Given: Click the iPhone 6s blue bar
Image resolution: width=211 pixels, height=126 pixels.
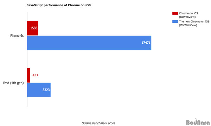Looking at the screenshot, I should point(89,43).
